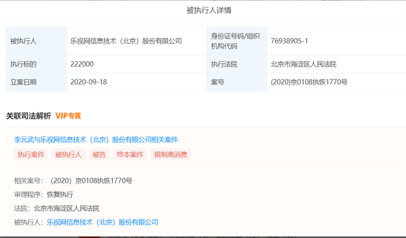Click the 身份证号码/组织机构代码 header cell
The image size is (406, 238).
click(237, 41)
